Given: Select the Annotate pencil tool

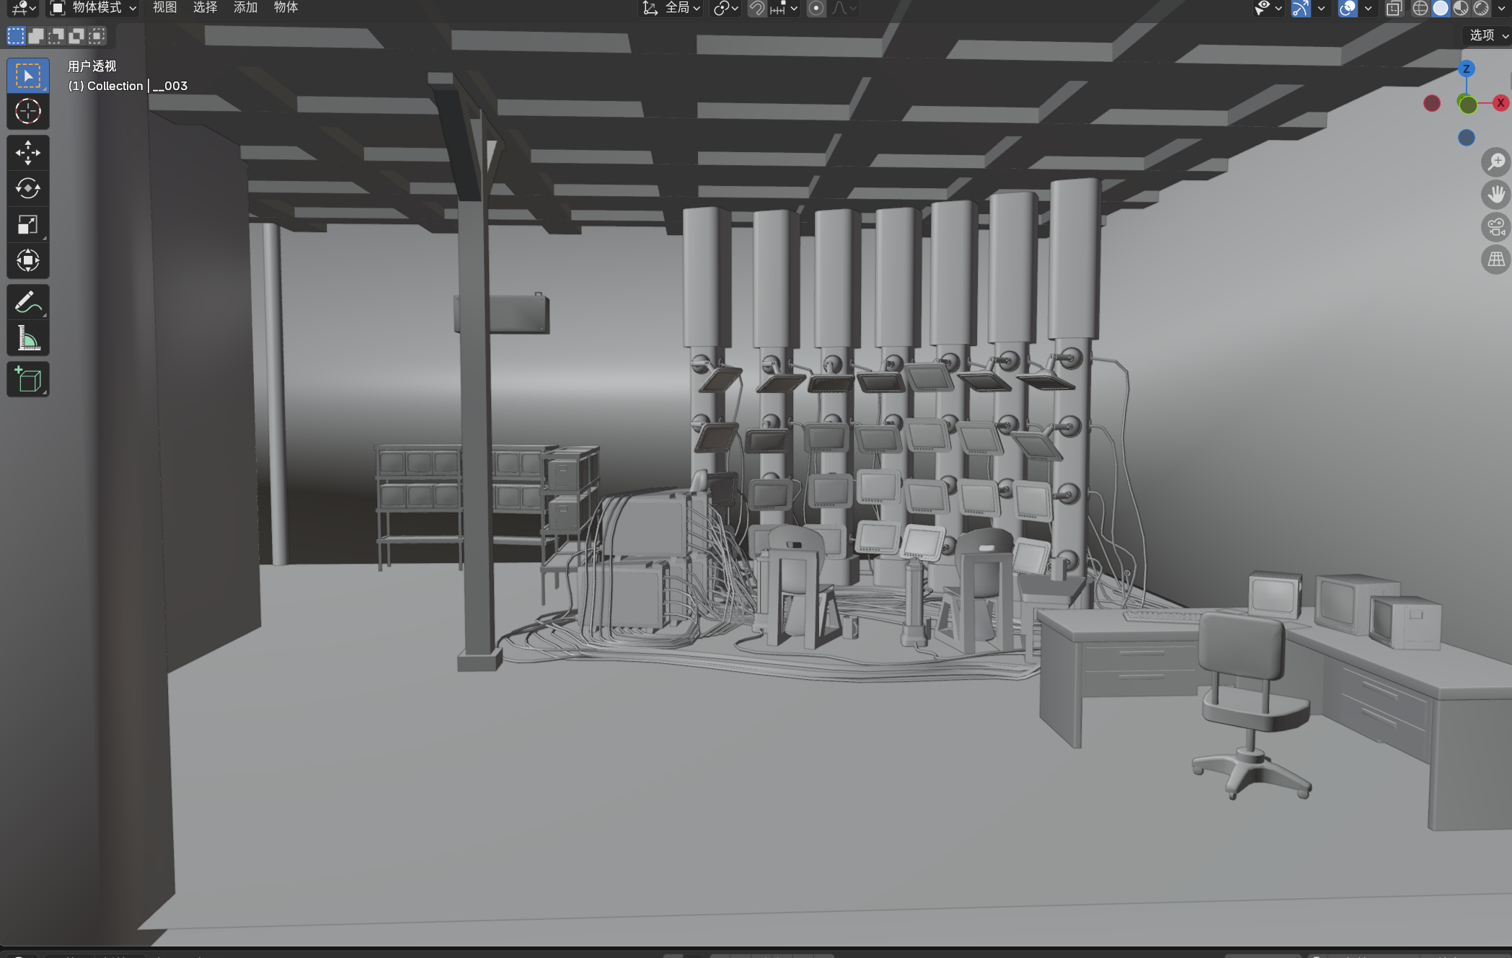Looking at the screenshot, I should point(27,302).
